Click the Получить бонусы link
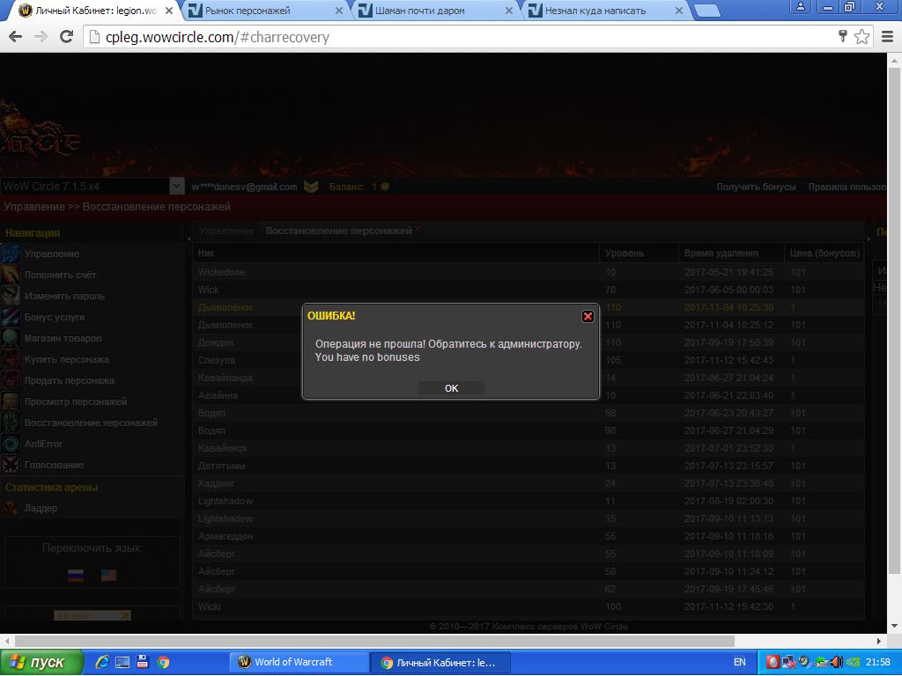The image size is (902, 676). tap(756, 187)
